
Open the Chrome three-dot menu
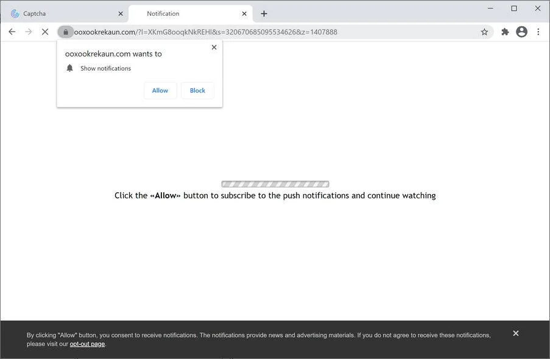pyautogui.click(x=538, y=32)
